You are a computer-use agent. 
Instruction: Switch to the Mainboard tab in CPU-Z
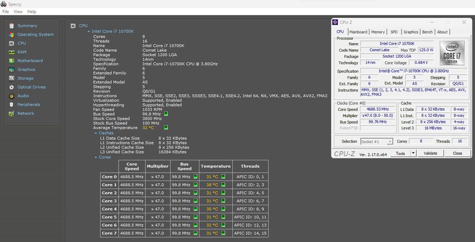coord(358,32)
